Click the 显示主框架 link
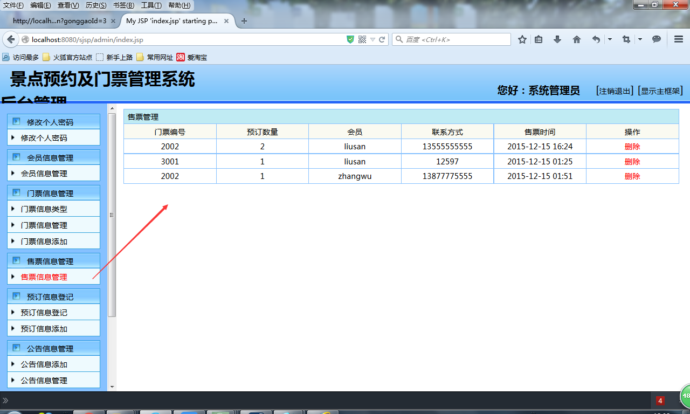690x414 pixels. tap(660, 91)
